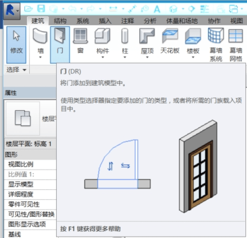Open the default 3D view icon

173,9
